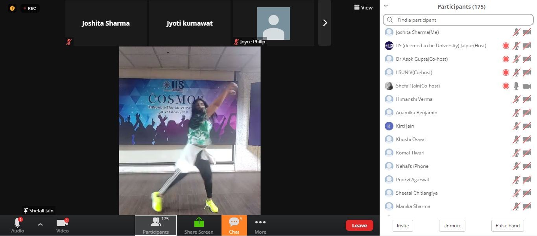Toggle the Audio microphone button
Screen dimensions: 537x236
click(17, 225)
